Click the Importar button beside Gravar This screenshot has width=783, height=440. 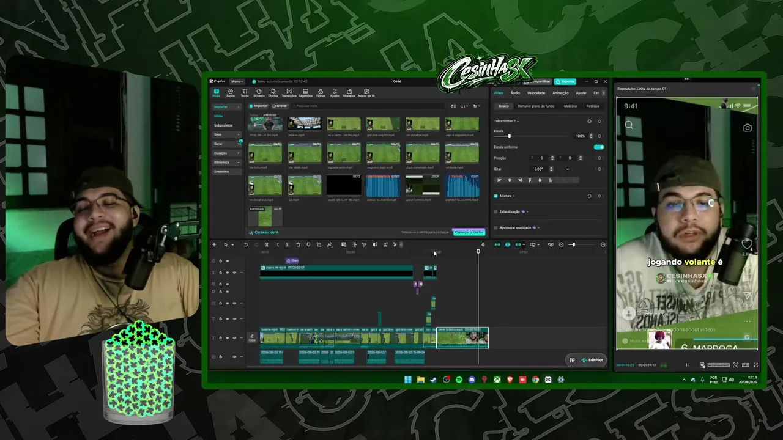[x=259, y=106]
